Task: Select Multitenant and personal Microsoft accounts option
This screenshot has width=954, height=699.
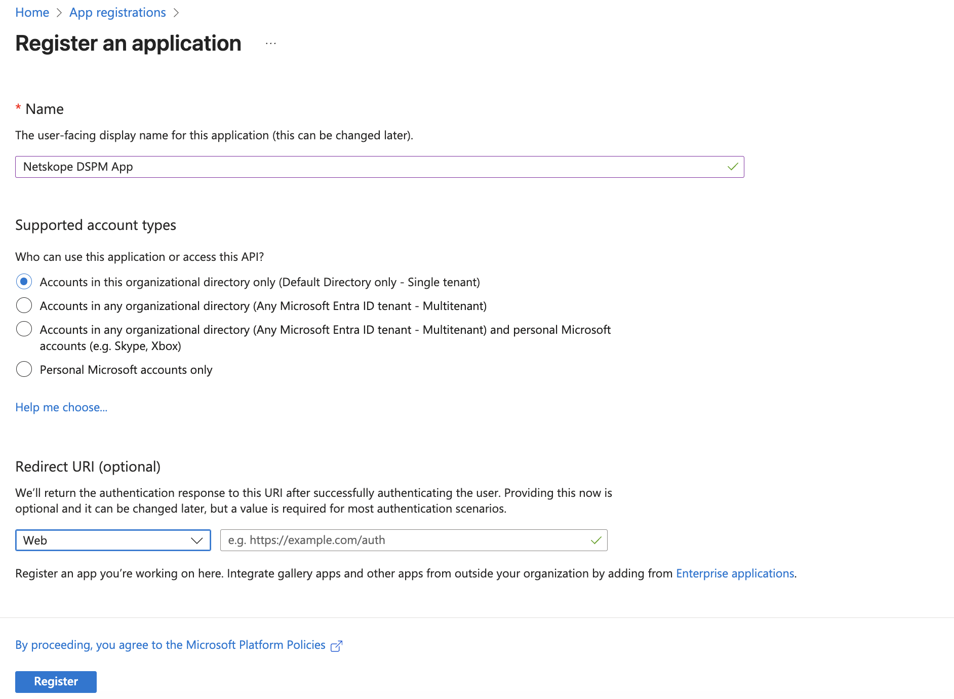Action: tap(24, 329)
